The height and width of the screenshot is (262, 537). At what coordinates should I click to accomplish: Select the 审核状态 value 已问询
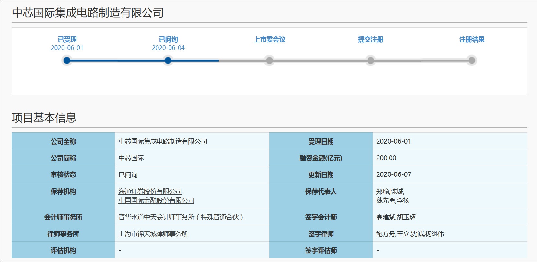click(x=128, y=175)
